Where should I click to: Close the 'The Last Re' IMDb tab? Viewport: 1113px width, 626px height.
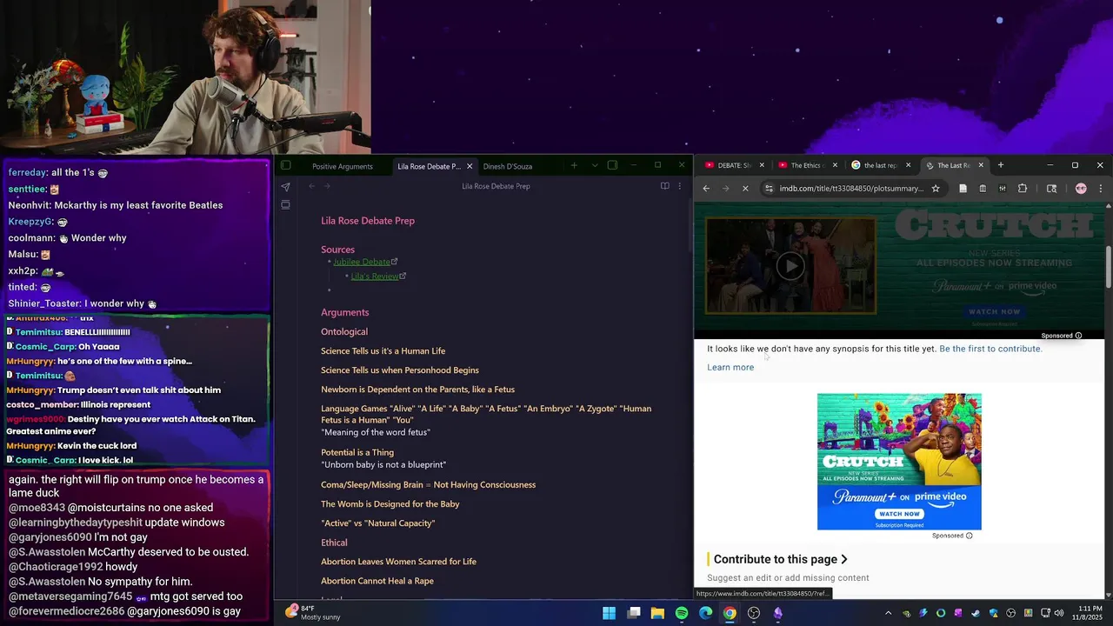981,165
